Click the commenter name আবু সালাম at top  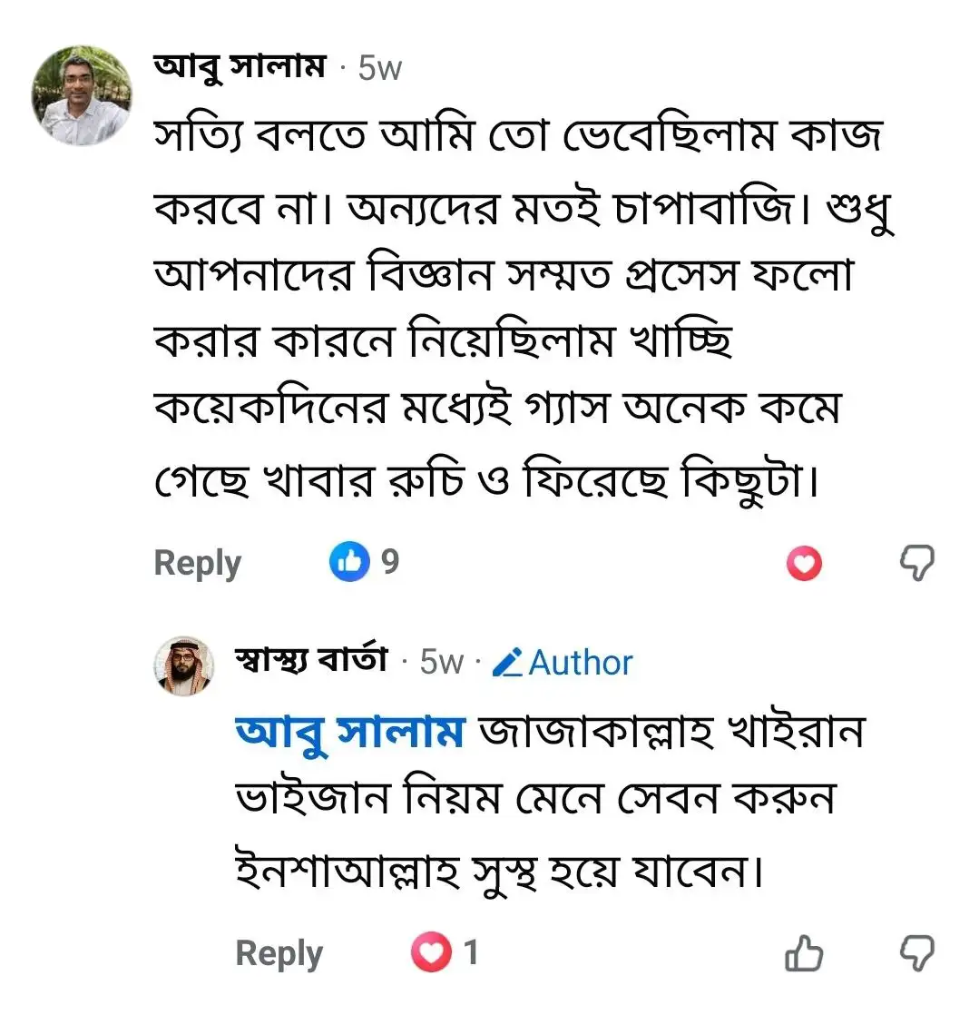pyautogui.click(x=240, y=66)
